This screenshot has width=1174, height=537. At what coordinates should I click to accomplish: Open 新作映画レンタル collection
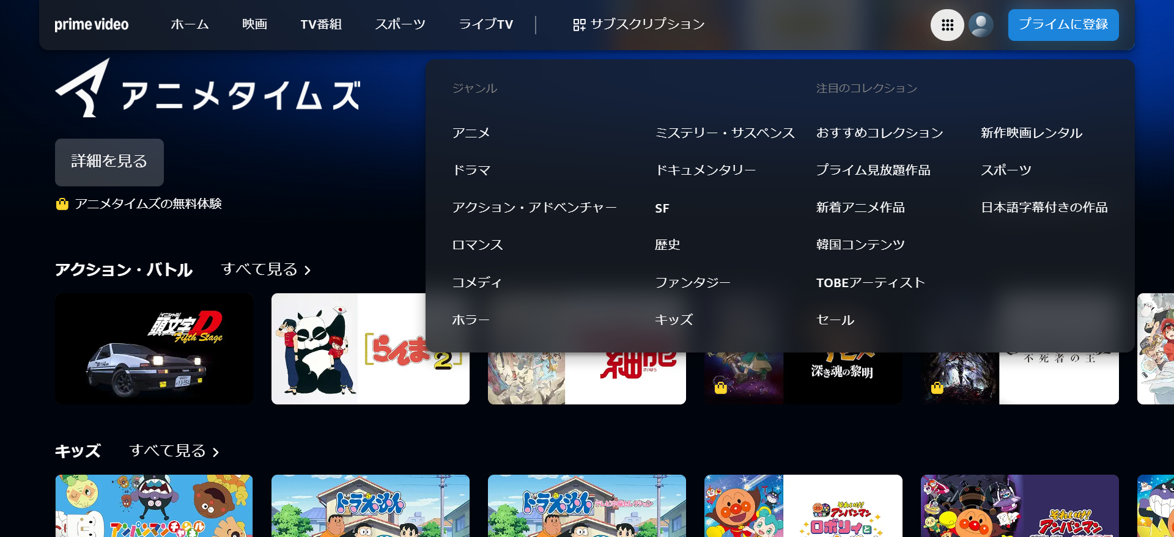[x=1032, y=133]
